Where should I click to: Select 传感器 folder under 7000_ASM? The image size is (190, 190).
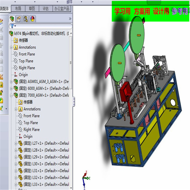28,102
